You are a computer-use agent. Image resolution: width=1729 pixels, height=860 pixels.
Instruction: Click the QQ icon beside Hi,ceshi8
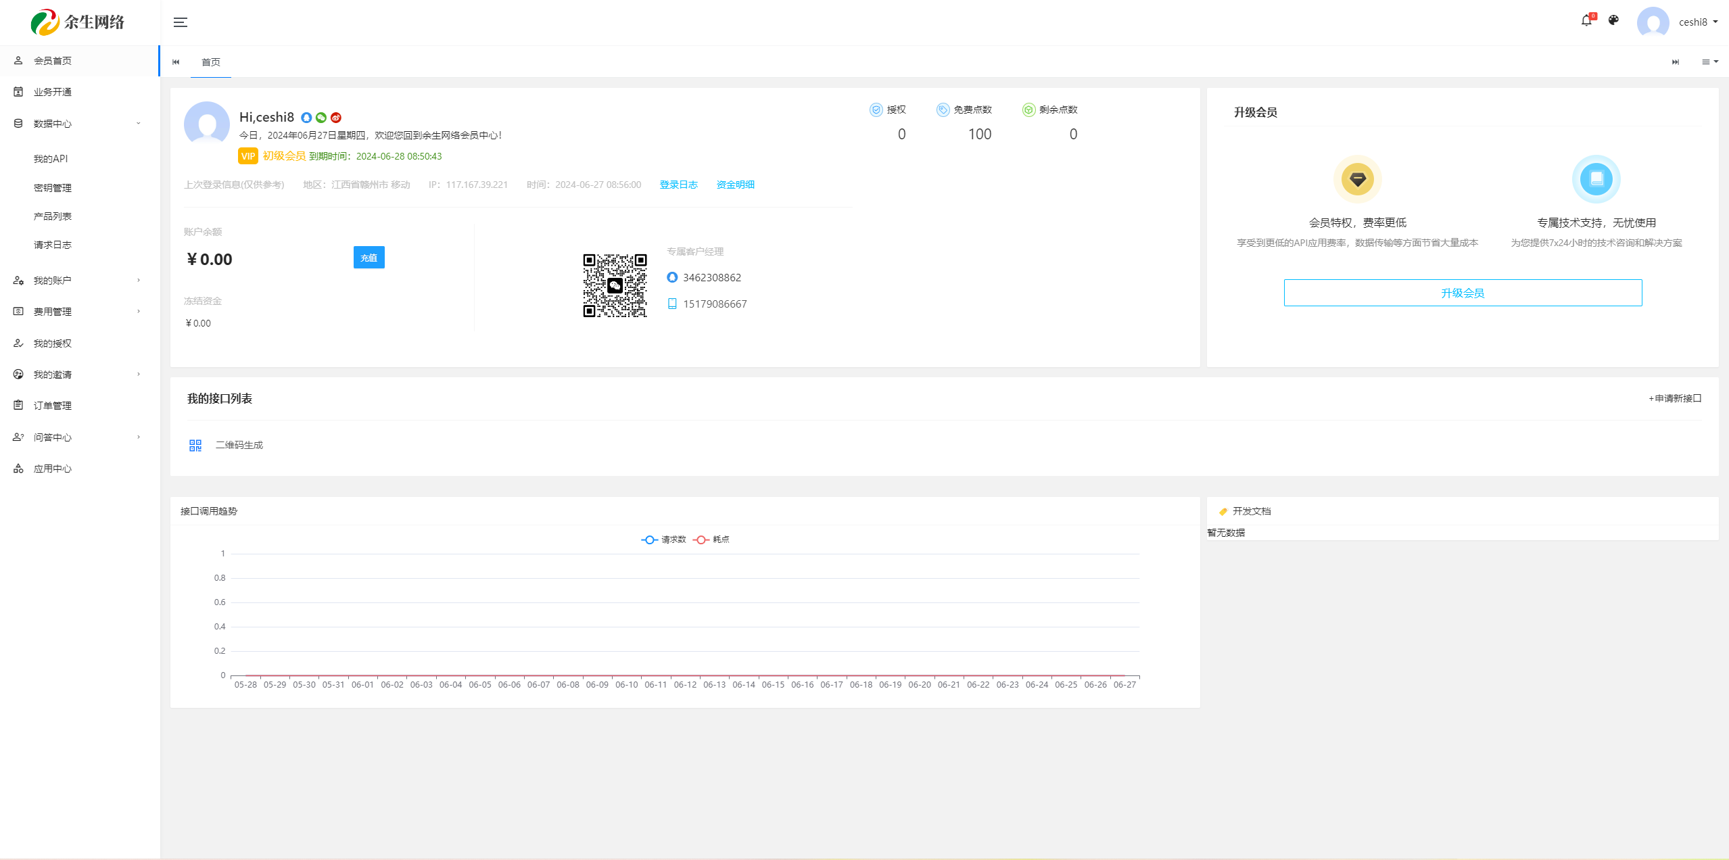pyautogui.click(x=306, y=118)
